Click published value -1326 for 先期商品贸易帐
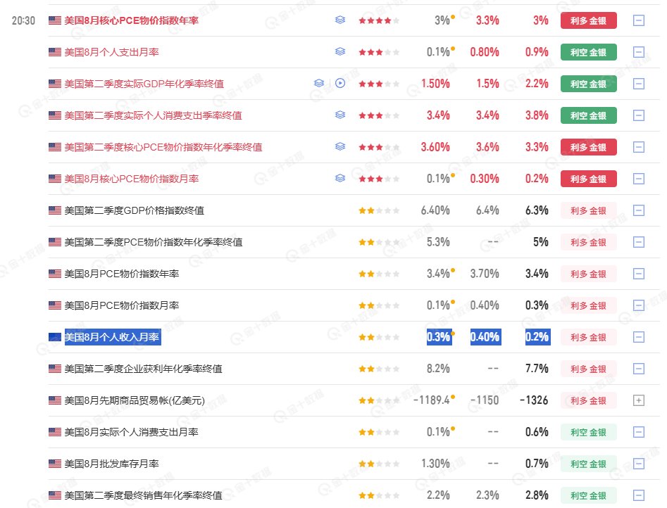The width and height of the screenshot is (667, 508). [x=534, y=400]
